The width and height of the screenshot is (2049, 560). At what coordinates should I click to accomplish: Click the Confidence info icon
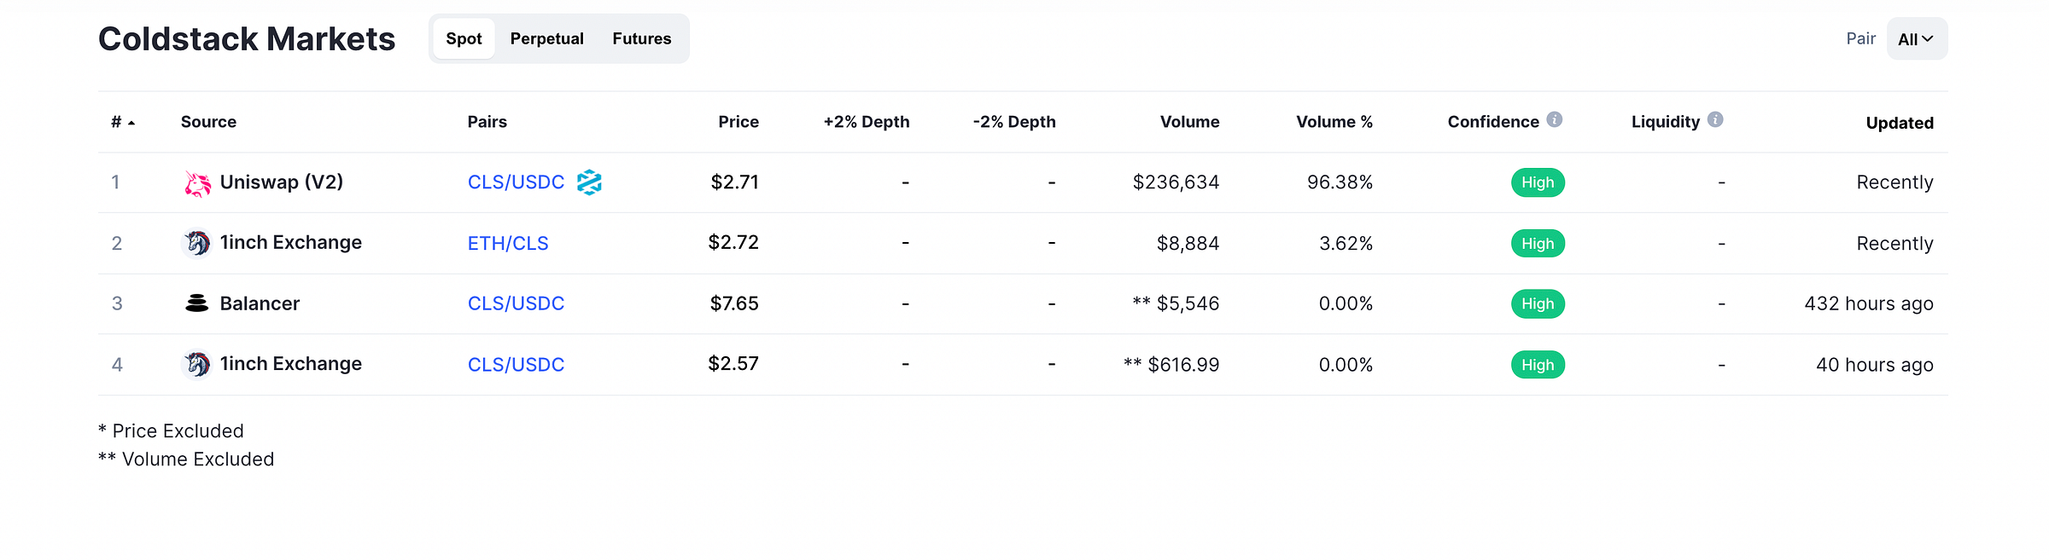coord(1555,120)
